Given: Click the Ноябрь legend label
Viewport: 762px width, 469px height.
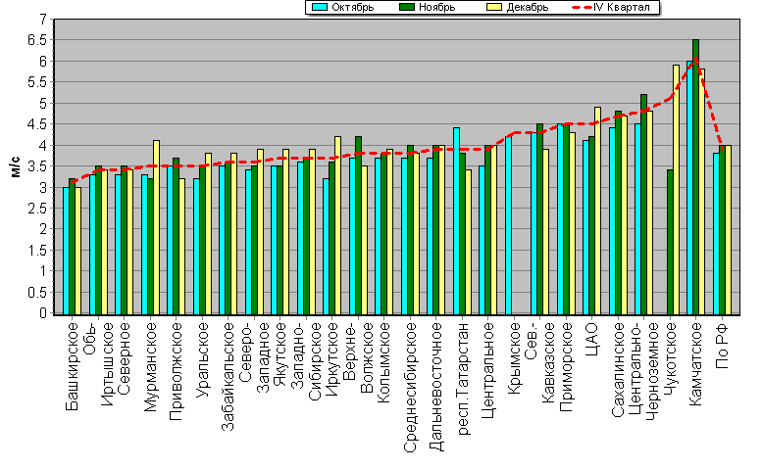Looking at the screenshot, I should pyautogui.click(x=436, y=7).
